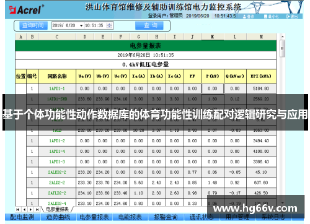Select circuit name 1APD1-2

57,141
